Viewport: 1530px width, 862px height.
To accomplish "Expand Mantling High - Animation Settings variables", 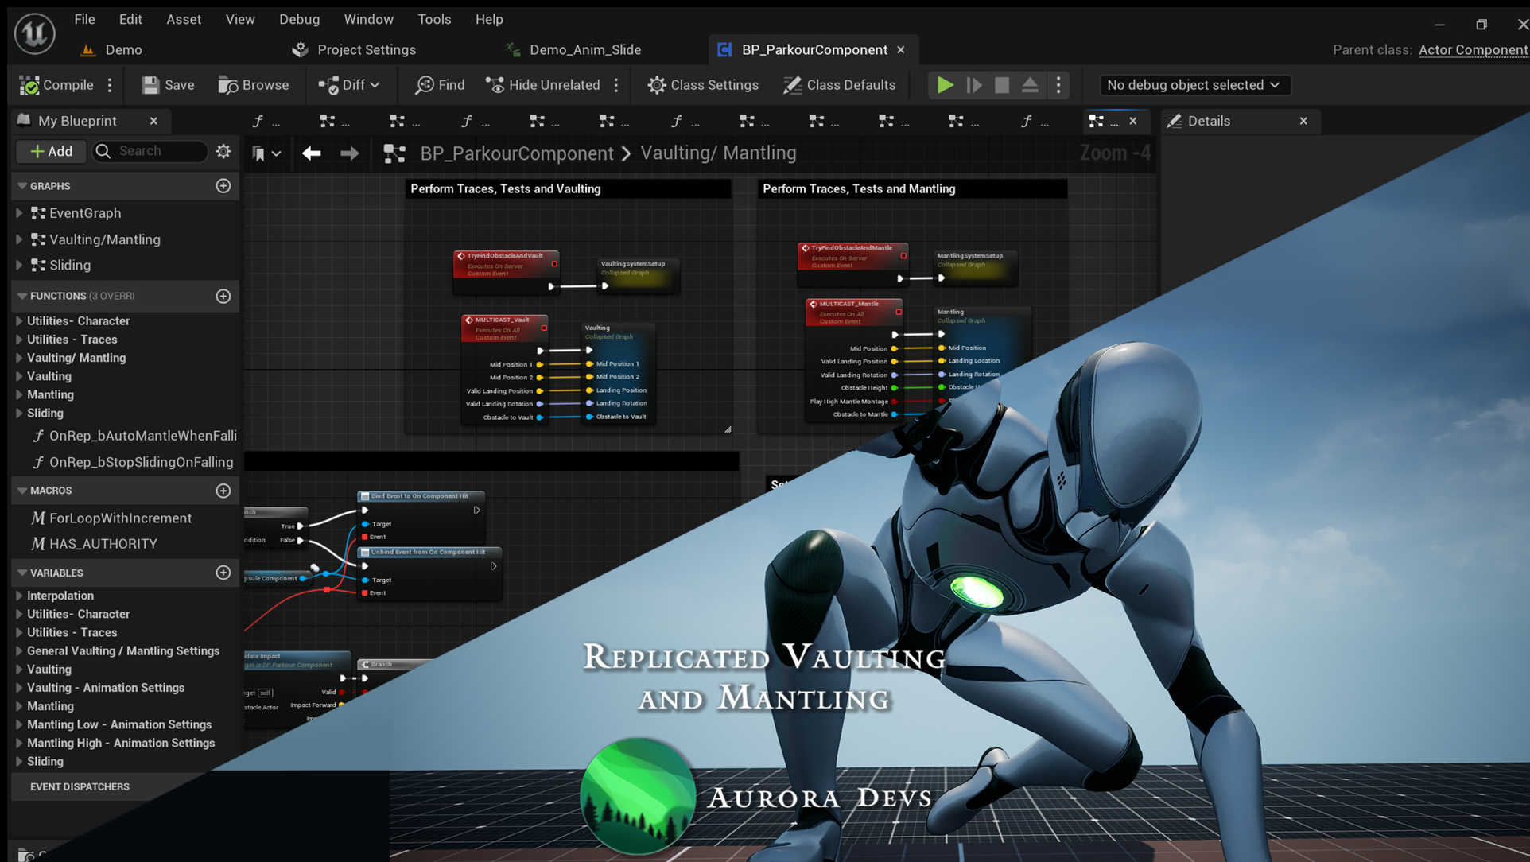I will [19, 743].
